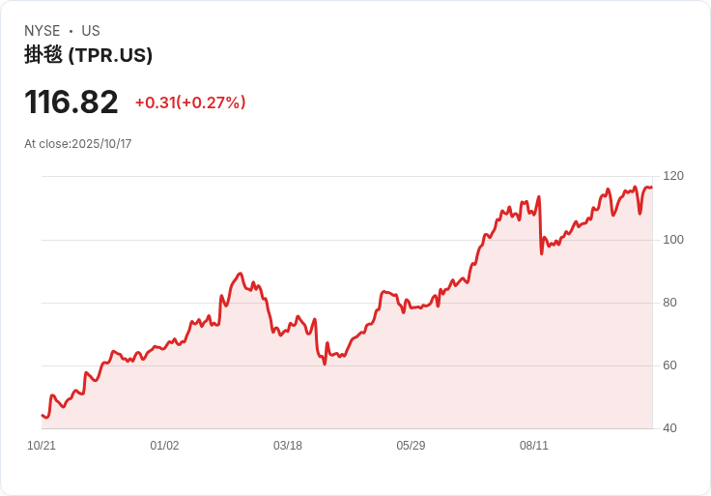The height and width of the screenshot is (496, 711).
Task: Click the bottom of the sharp August drop
Action: click(542, 253)
